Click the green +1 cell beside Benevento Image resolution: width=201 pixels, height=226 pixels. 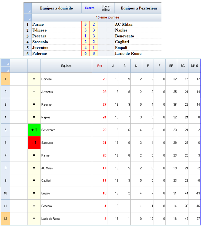[x=34, y=130]
